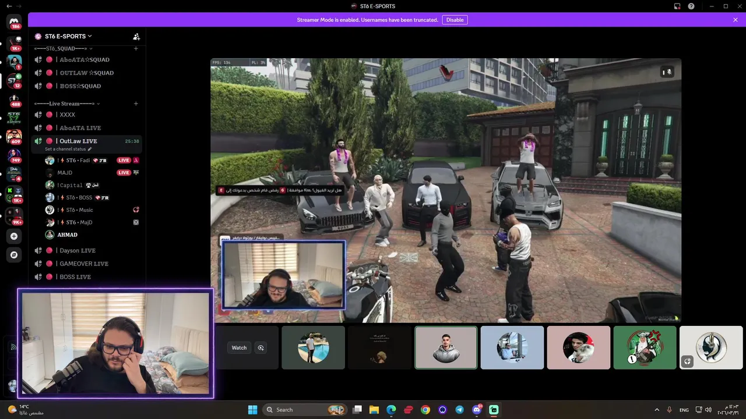Switch the ENG input language indicator
746x419 pixels.
(684, 410)
